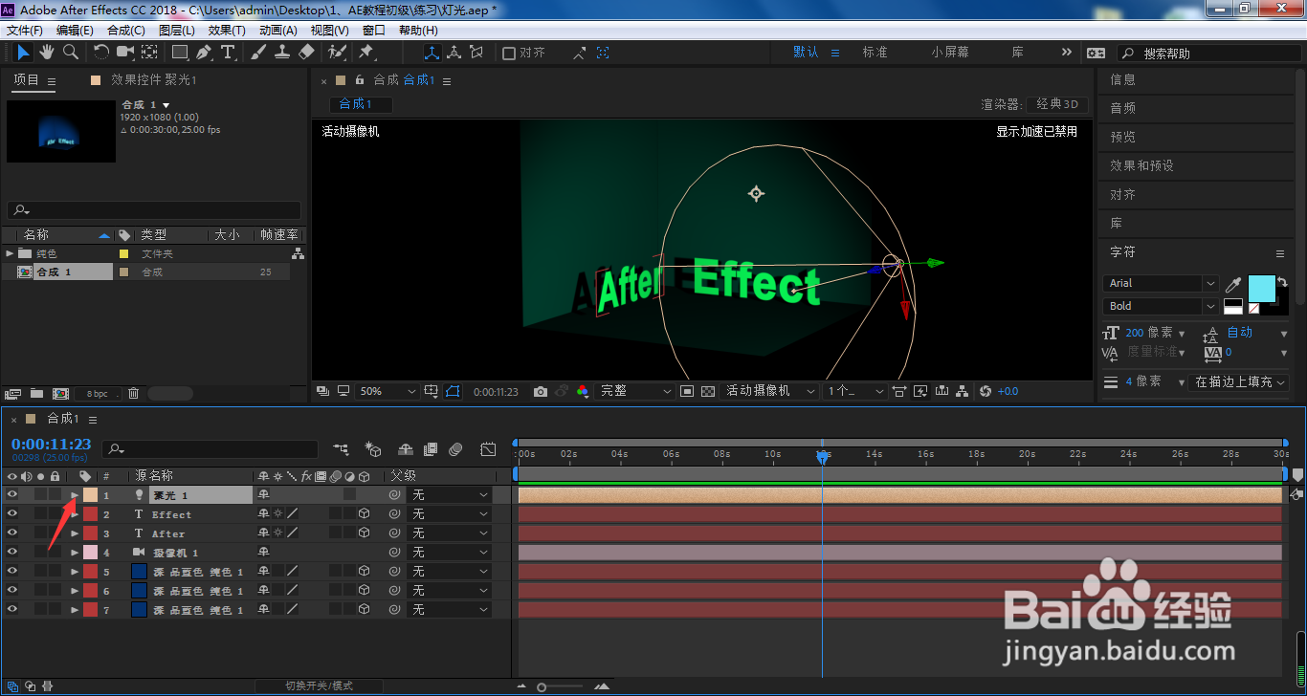1307x696 pixels.
Task: Expand the 聚光 1 layer properties
Action: [75, 495]
